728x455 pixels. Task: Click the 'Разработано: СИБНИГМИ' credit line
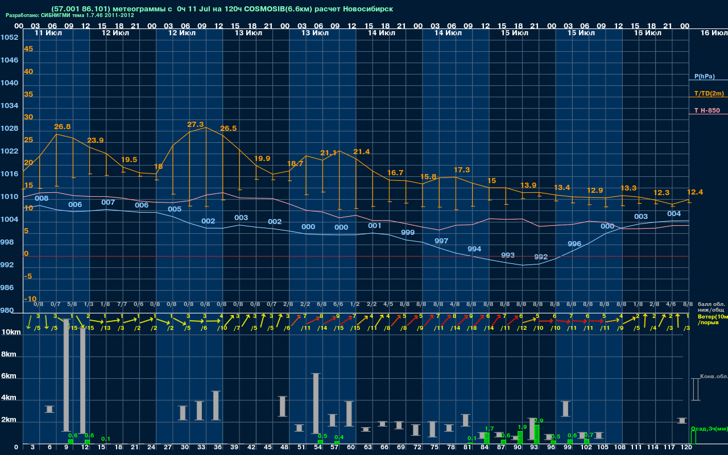pyautogui.click(x=70, y=15)
